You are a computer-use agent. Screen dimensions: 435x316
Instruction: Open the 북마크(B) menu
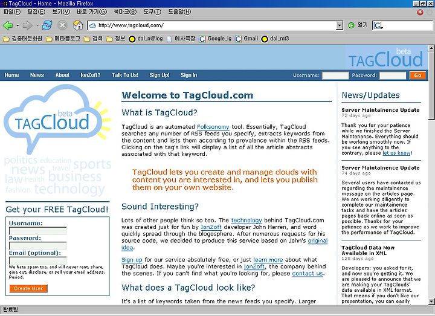[126, 12]
